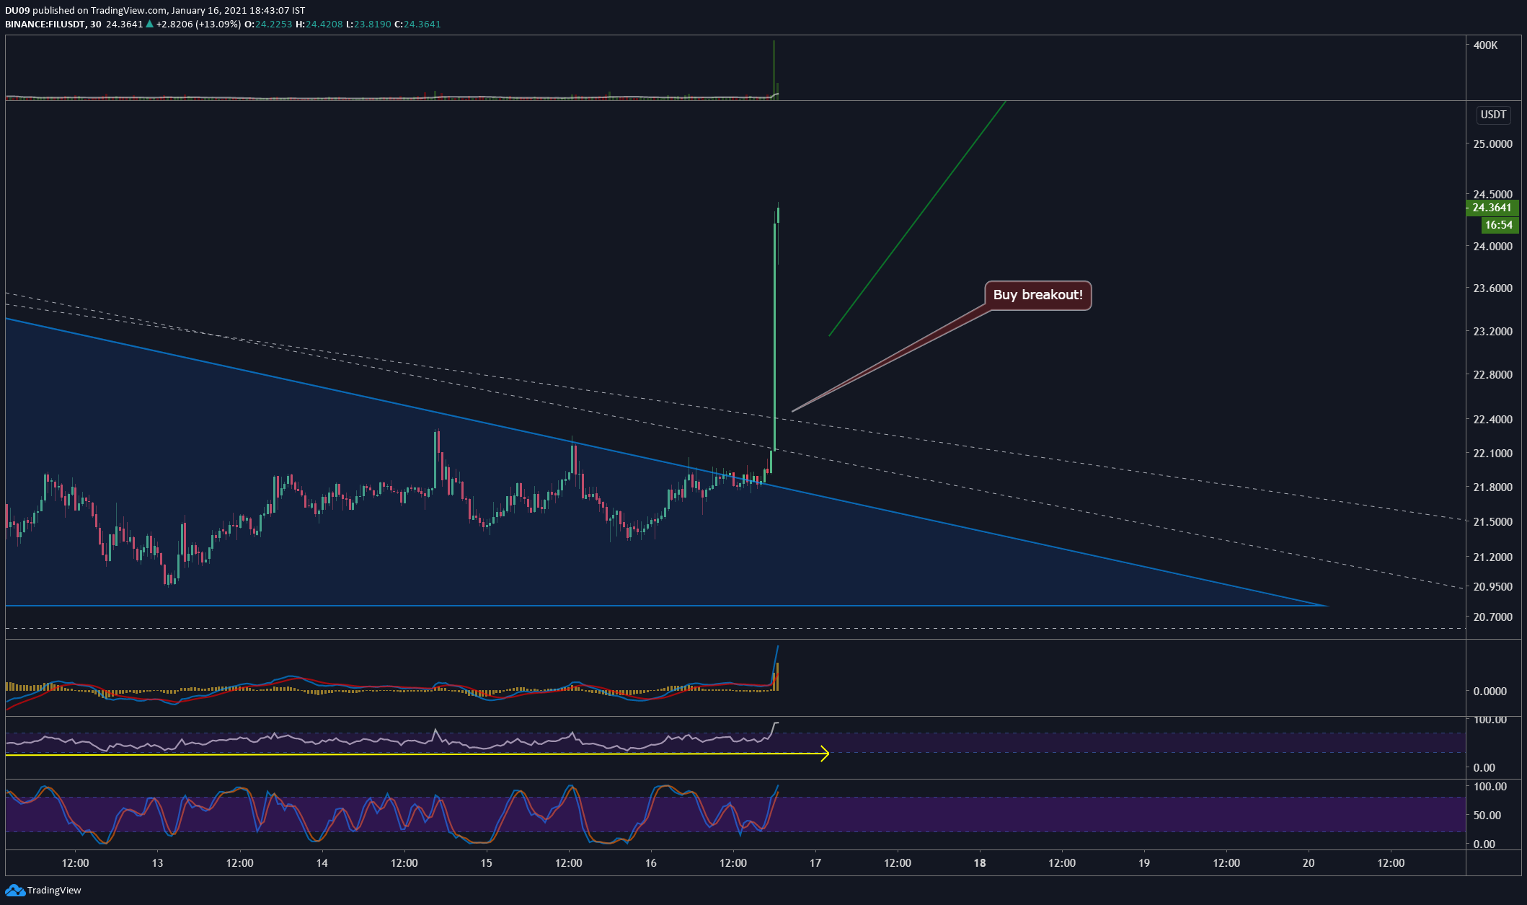
Task: Click the 20.7000 price axis label
Action: (1493, 617)
